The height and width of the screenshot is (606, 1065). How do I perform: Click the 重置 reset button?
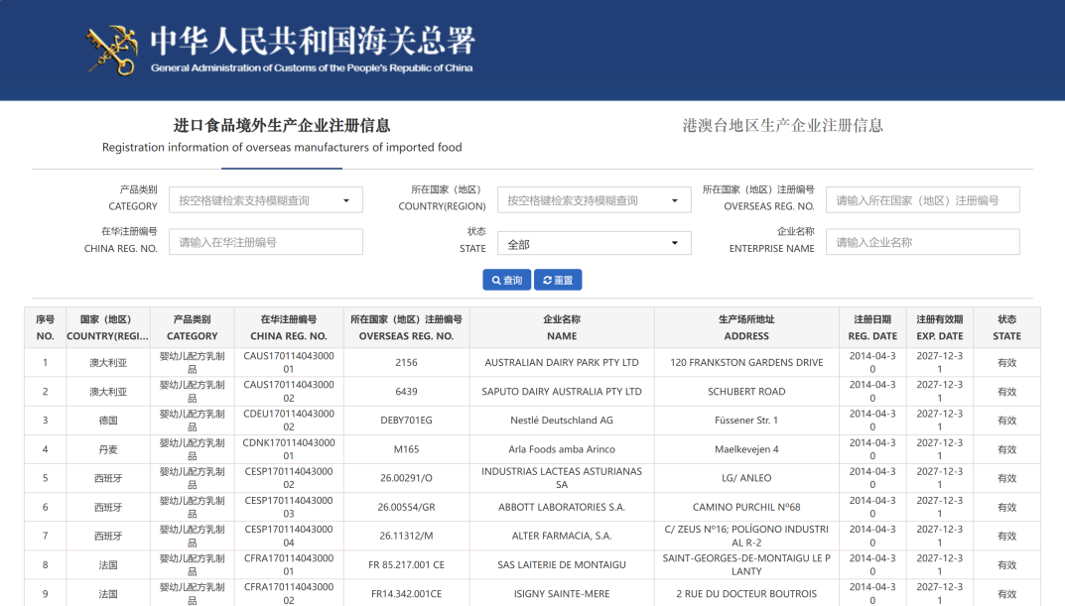pyautogui.click(x=558, y=281)
